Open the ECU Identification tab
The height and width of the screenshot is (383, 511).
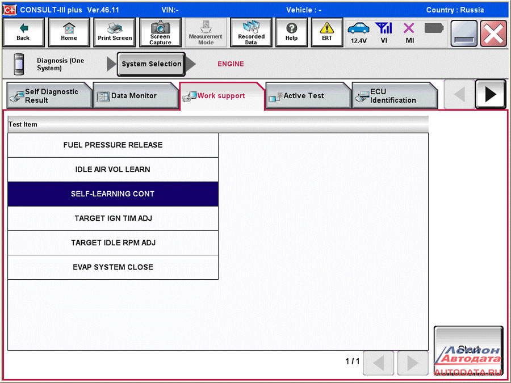[393, 96]
